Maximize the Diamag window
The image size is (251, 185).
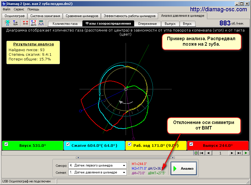click(242, 3)
